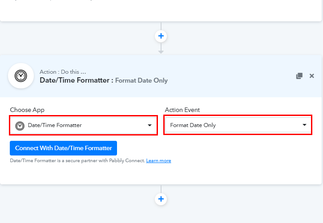This screenshot has height=223, width=323.
Task: Click the Action Event label
Action: click(182, 110)
